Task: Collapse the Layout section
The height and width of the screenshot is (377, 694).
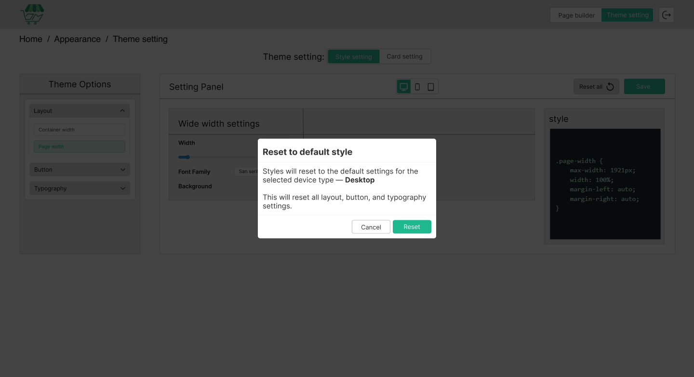Action: (80, 111)
